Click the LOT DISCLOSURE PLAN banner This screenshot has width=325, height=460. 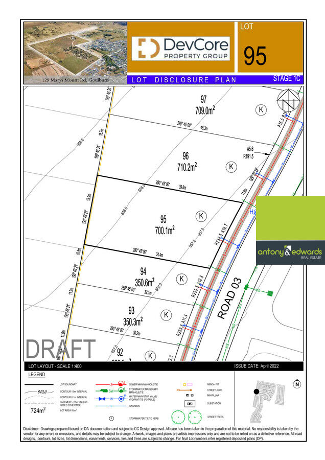[x=183, y=80]
